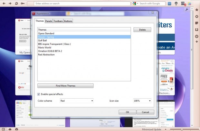
Task: Click the address bar field
Action: click(x=82, y=4)
